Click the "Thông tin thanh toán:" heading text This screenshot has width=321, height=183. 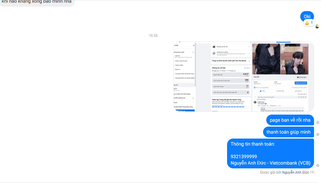pyautogui.click(x=253, y=144)
